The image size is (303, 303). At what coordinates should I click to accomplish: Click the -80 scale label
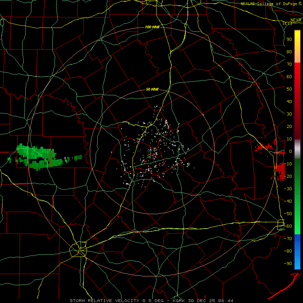288,251
